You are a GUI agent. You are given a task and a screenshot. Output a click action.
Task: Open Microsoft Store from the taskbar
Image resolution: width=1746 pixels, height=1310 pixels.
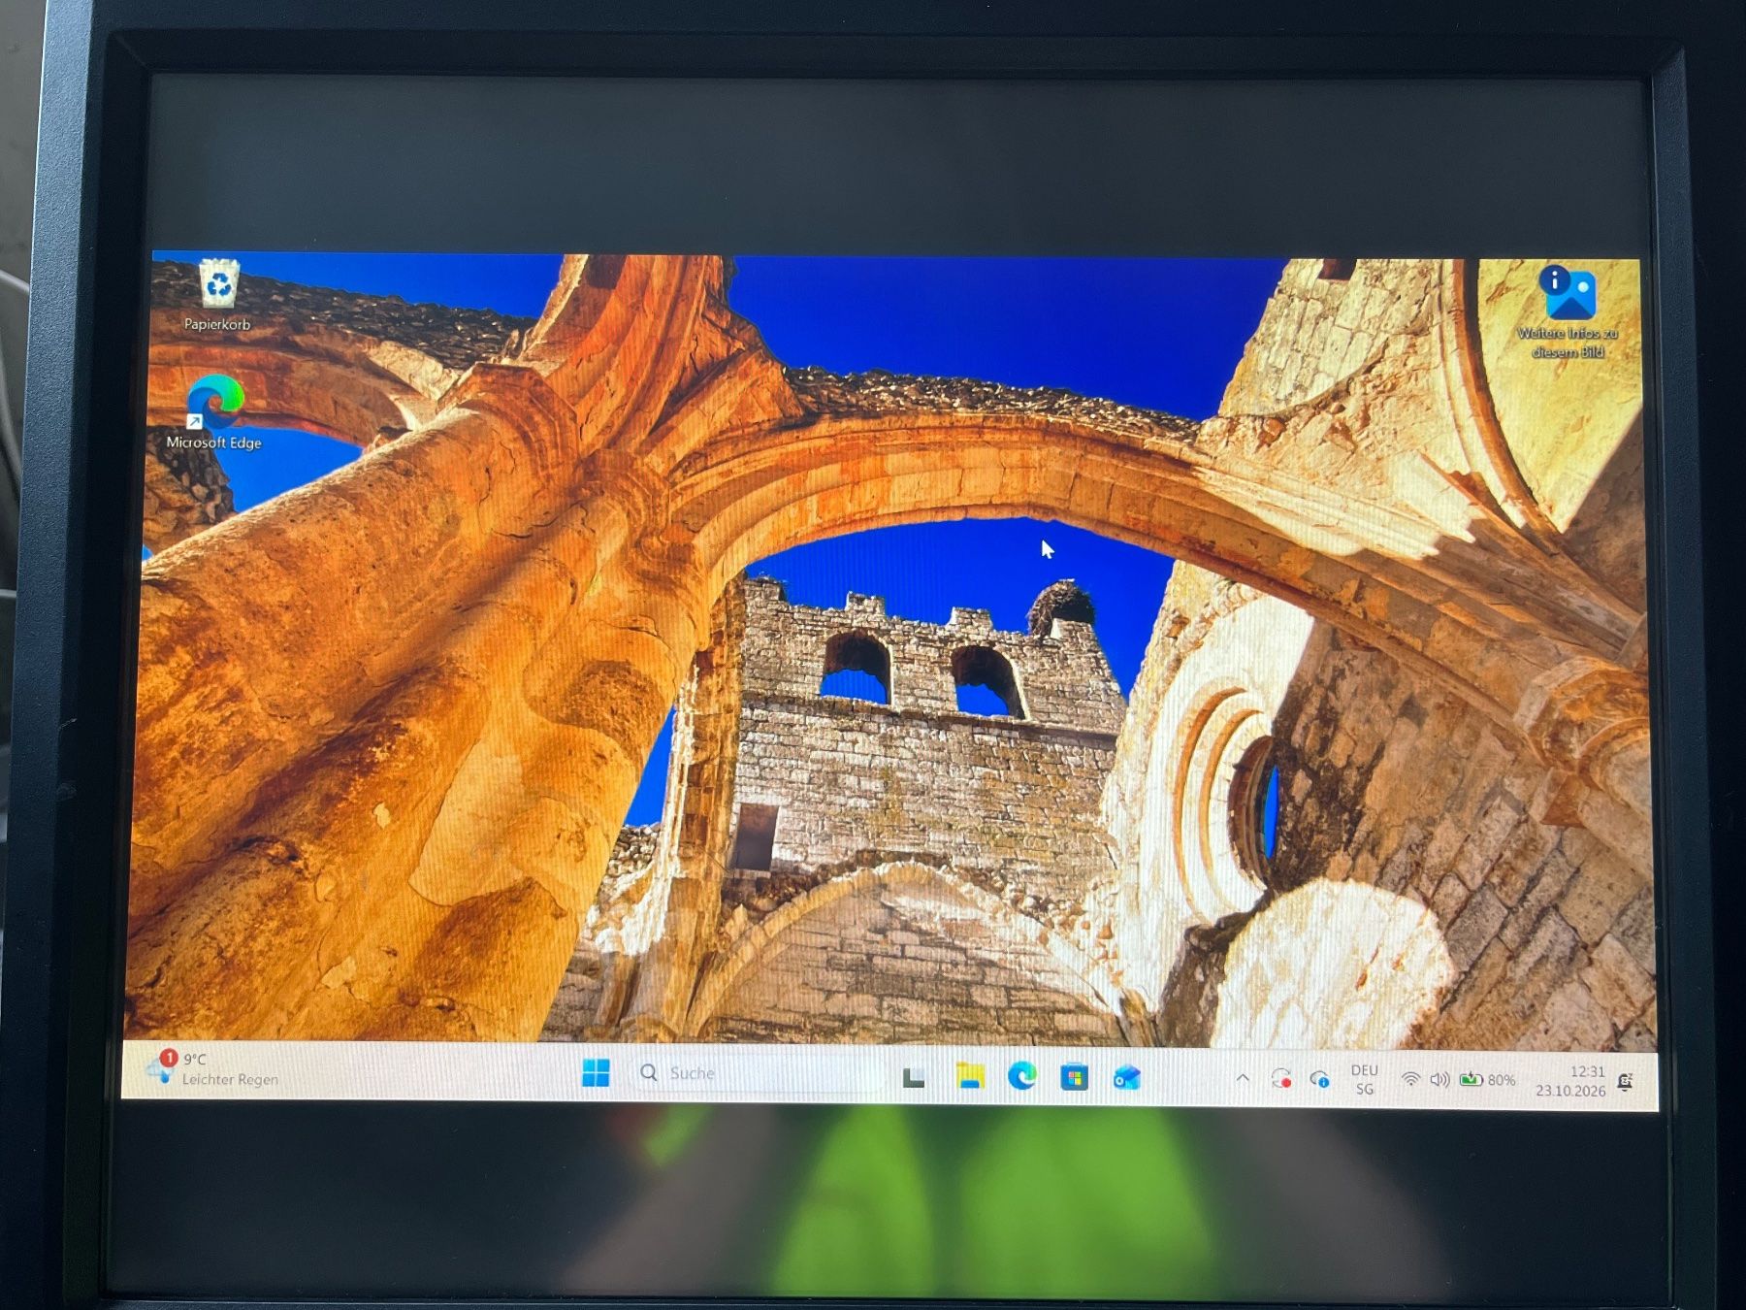[1075, 1077]
